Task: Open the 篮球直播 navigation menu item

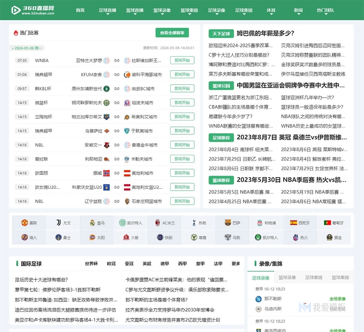Action: tap(135, 10)
